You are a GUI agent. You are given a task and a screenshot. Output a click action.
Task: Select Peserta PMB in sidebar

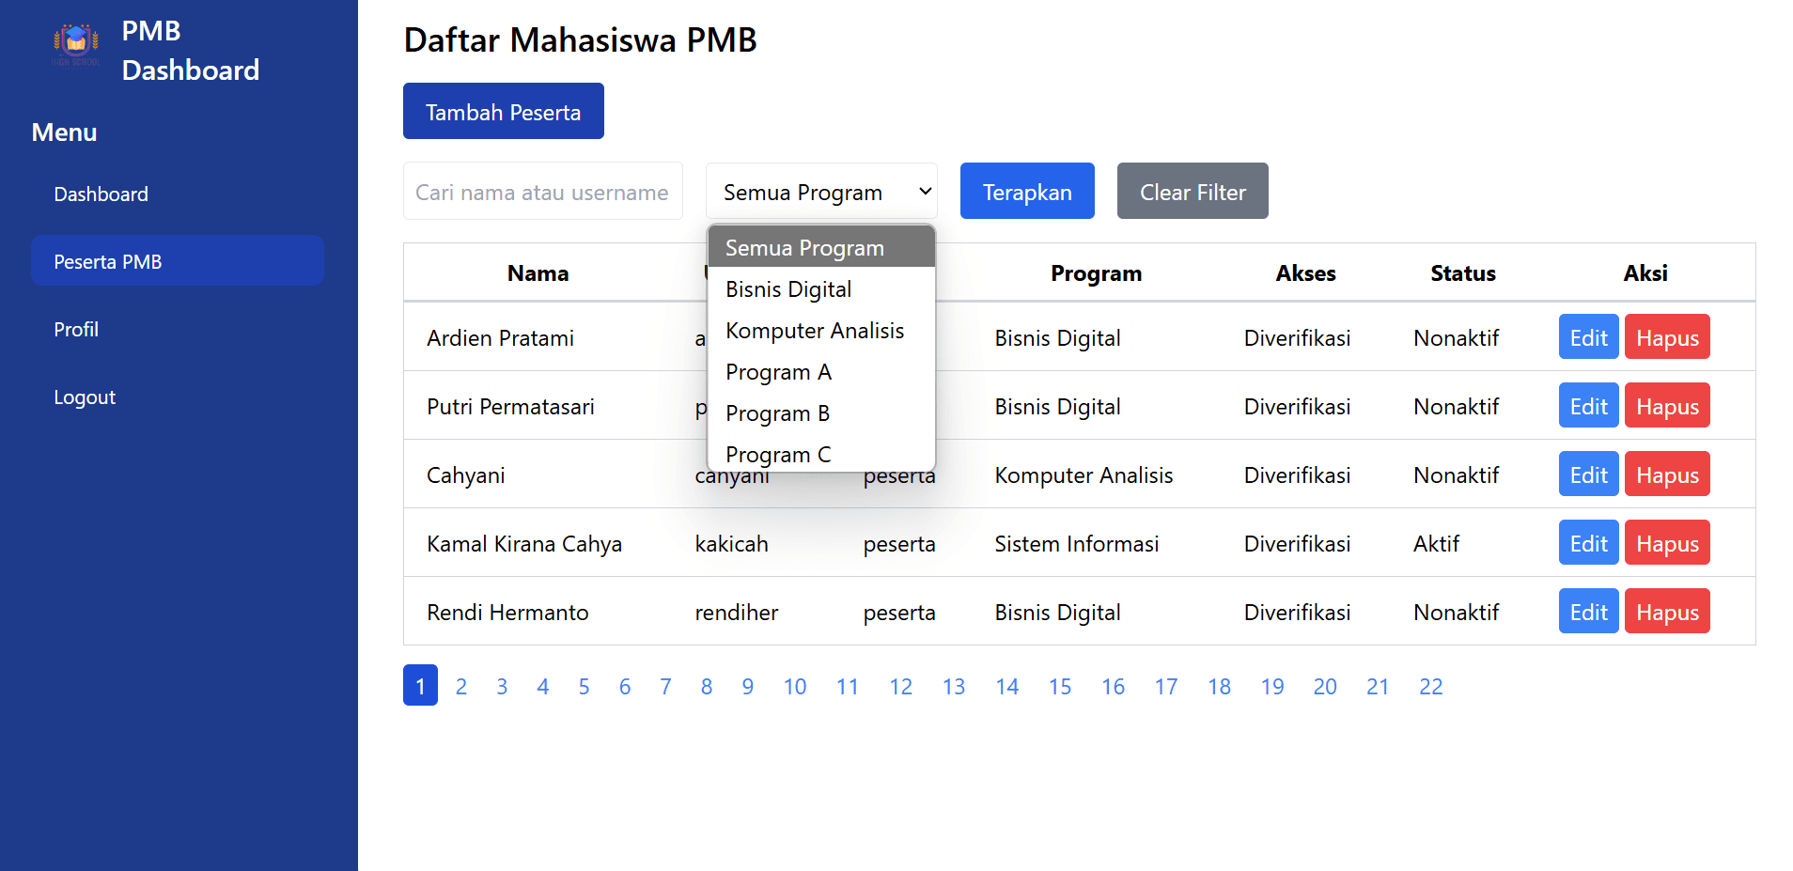point(107,261)
